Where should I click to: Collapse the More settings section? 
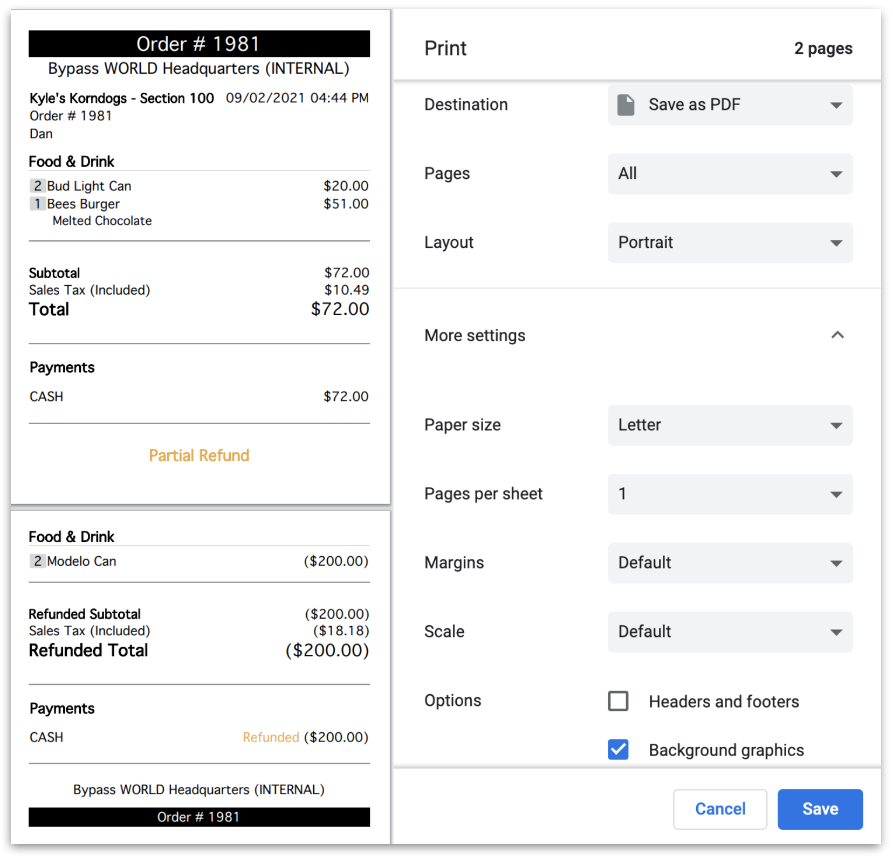click(837, 335)
